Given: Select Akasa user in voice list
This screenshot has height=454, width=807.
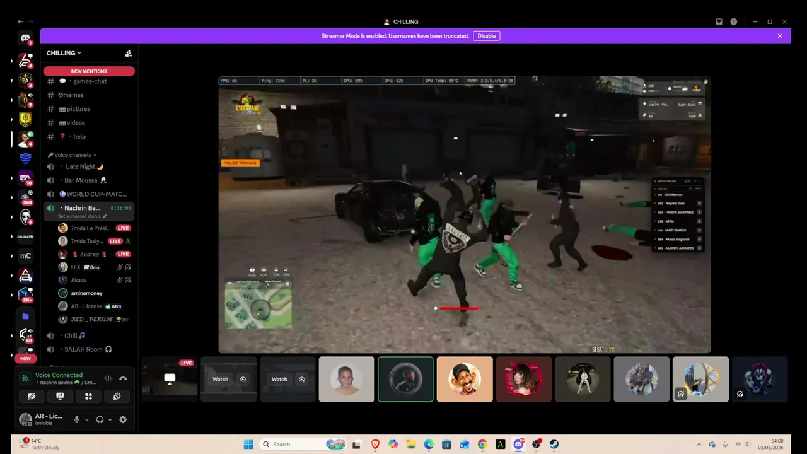Looking at the screenshot, I should pyautogui.click(x=95, y=280).
